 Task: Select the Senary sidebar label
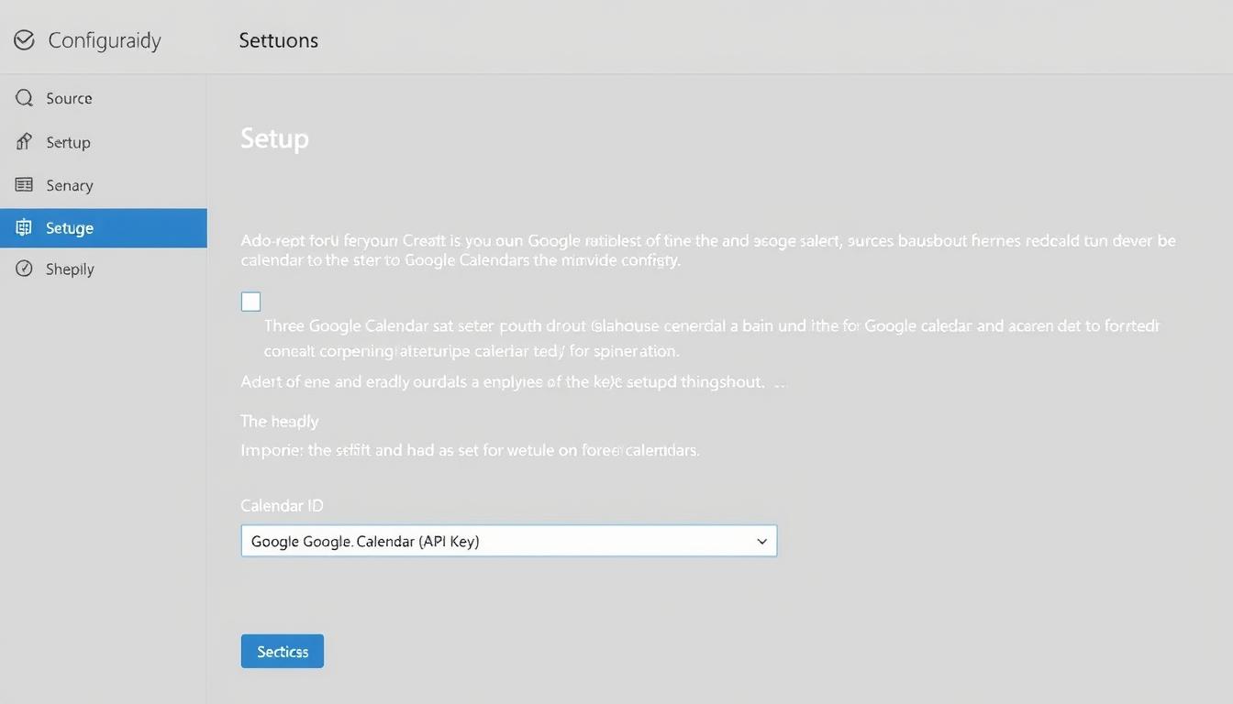(x=70, y=185)
